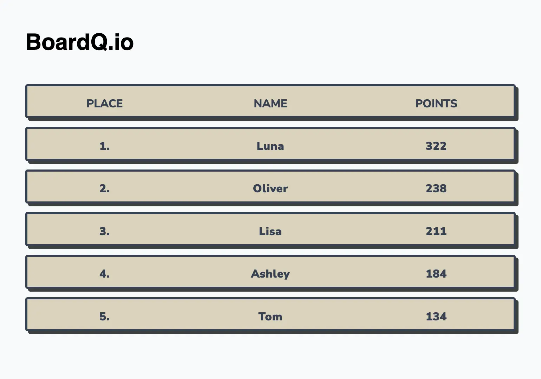Select the first place rank number
Viewport: 541px width, 379px height.
click(x=105, y=146)
